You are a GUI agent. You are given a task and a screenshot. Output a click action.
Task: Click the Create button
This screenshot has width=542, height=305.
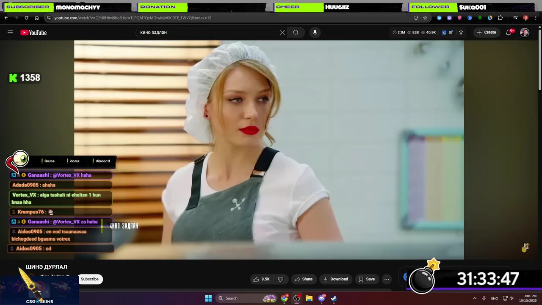[x=487, y=33]
